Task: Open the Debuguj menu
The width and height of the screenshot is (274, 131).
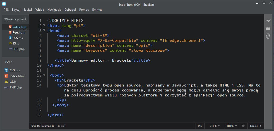Action: 70,10
